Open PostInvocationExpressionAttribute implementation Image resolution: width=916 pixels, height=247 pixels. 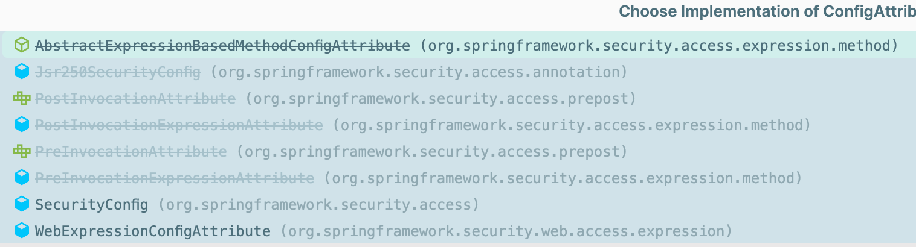(x=179, y=125)
